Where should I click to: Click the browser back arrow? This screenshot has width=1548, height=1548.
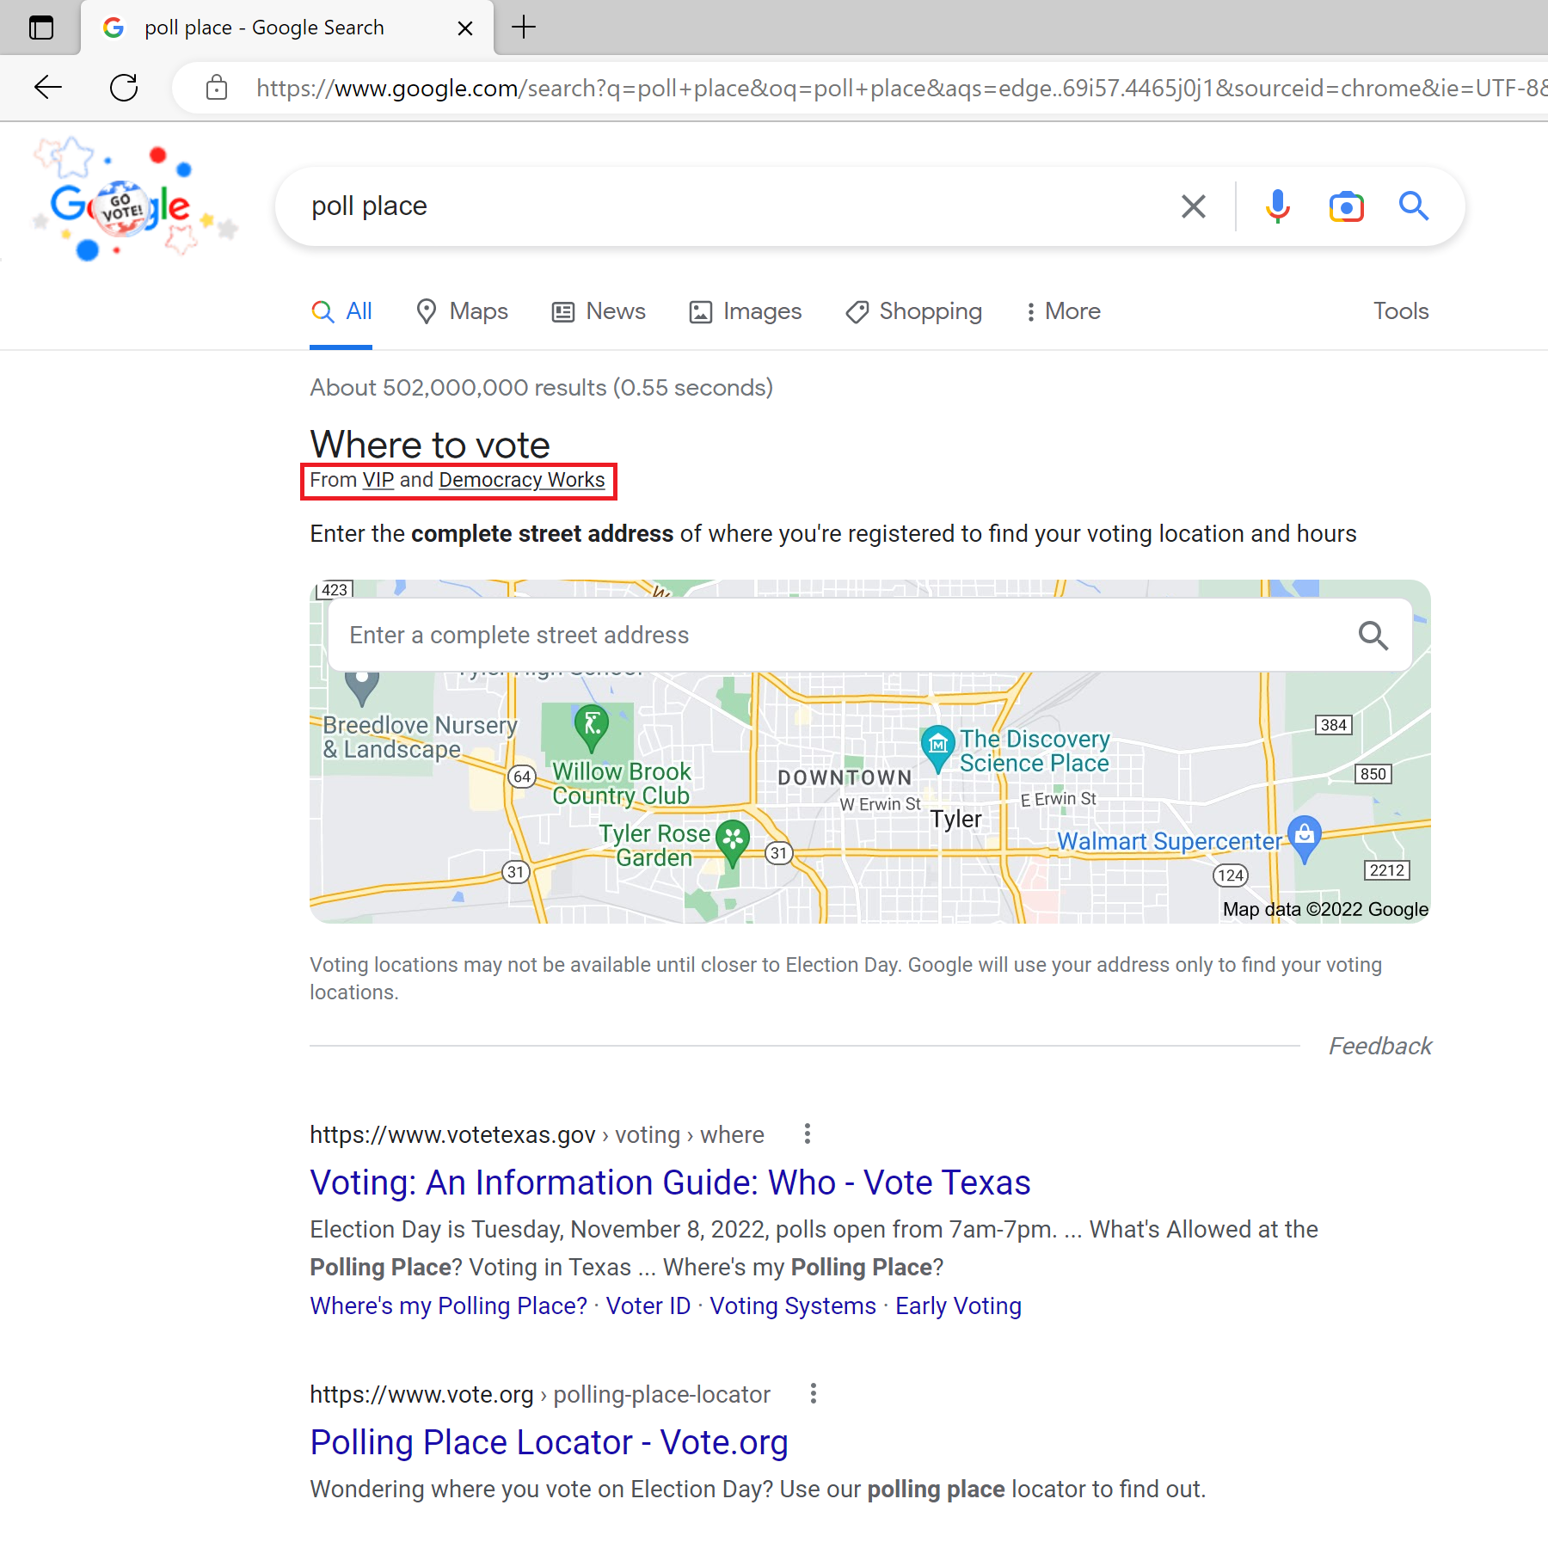point(48,87)
